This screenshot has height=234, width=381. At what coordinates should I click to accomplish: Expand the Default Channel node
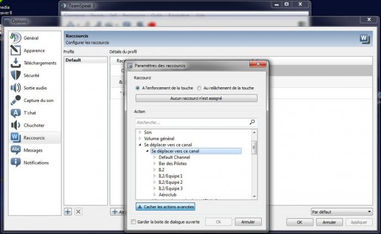[x=155, y=157]
